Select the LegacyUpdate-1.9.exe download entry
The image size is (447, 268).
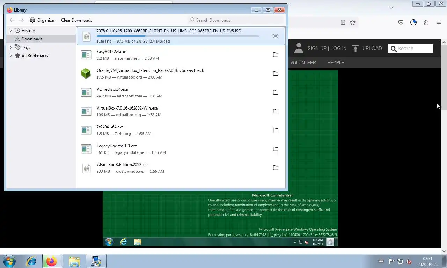coord(181,149)
